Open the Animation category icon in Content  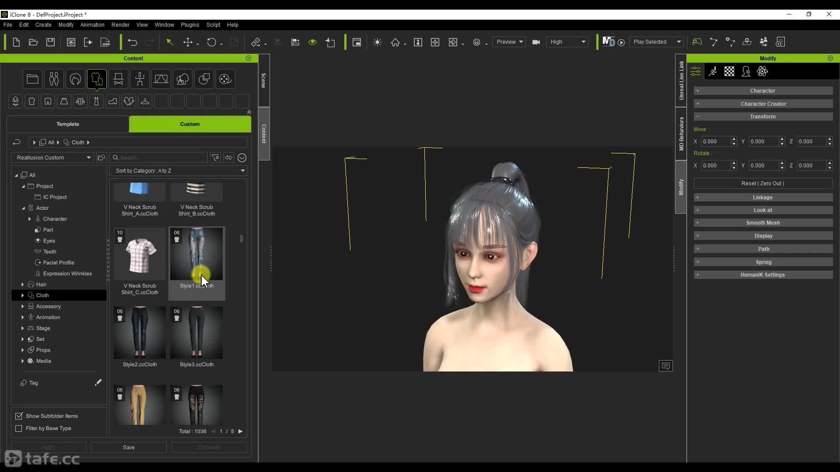140,79
